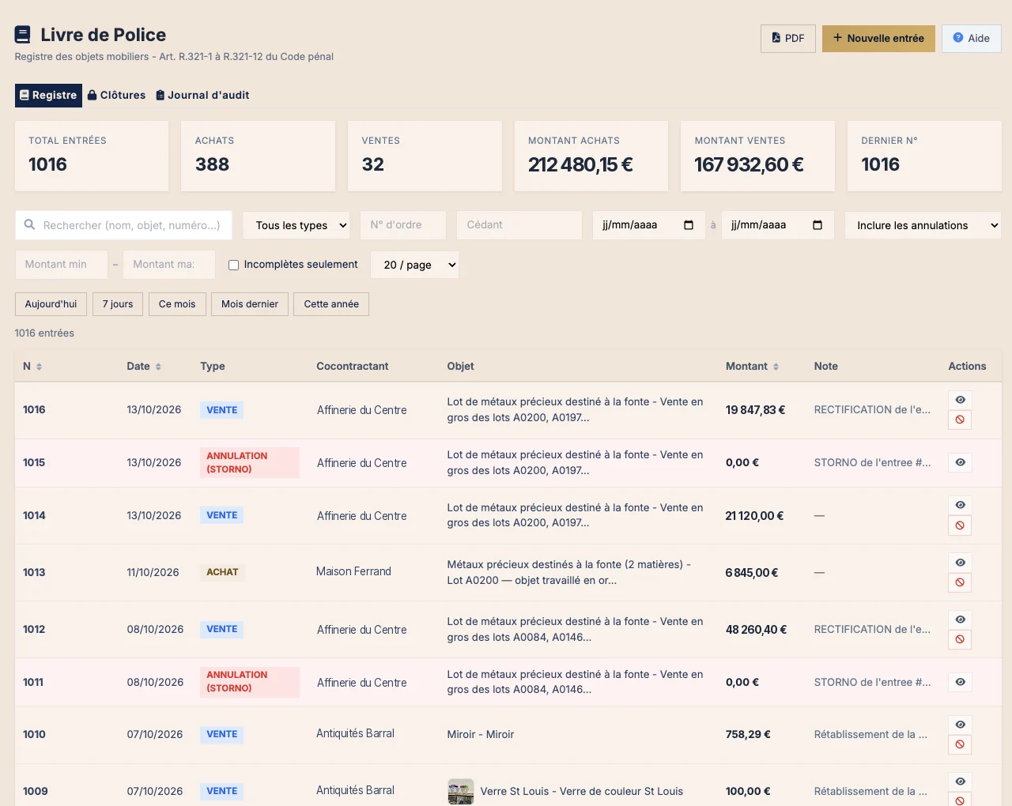Sort the table by Date column
Screen dimensions: 1012x806
click(144, 367)
